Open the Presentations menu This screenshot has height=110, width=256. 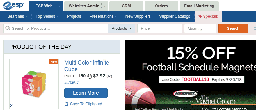[x=103, y=16]
